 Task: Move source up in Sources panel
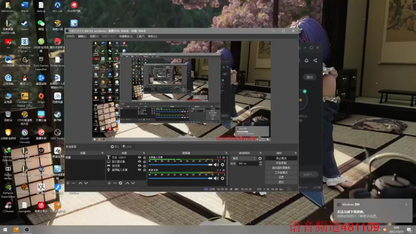pos(127,183)
